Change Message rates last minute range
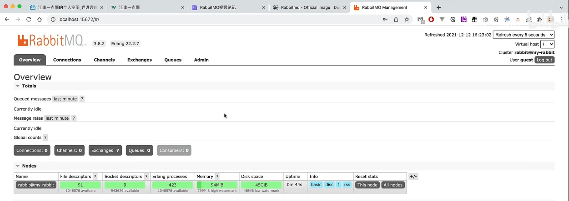 click(x=57, y=118)
